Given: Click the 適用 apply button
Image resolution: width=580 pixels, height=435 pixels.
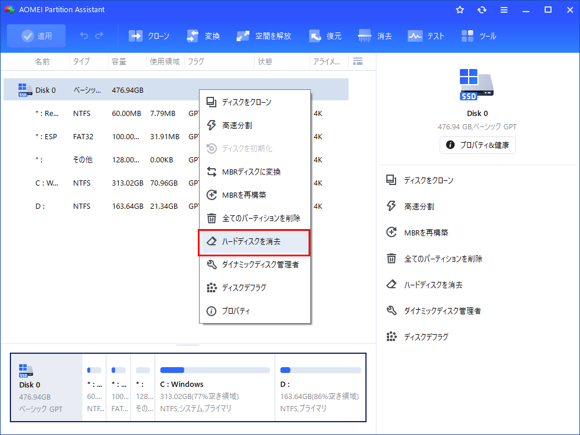Looking at the screenshot, I should pyautogui.click(x=36, y=35).
